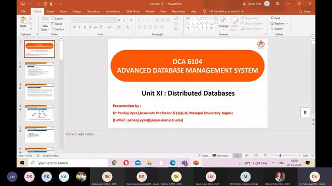This screenshot has width=332, height=186.
Task: Toggle the Comments pane
Action: (220, 156)
